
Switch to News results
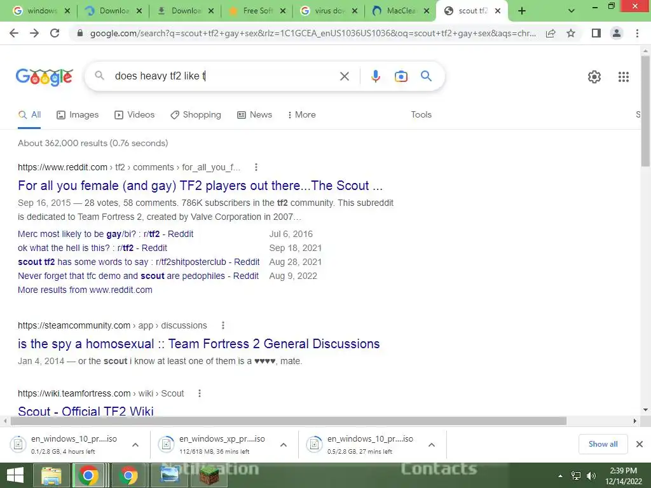coord(254,115)
